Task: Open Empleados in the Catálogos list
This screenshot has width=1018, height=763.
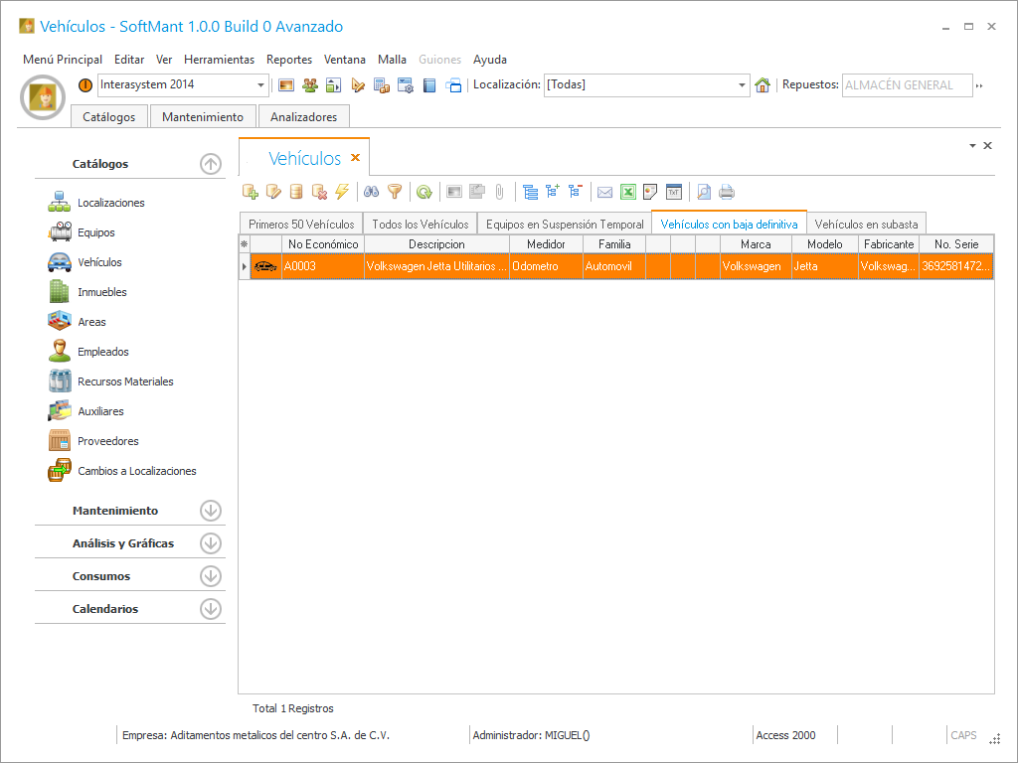Action: click(x=103, y=352)
